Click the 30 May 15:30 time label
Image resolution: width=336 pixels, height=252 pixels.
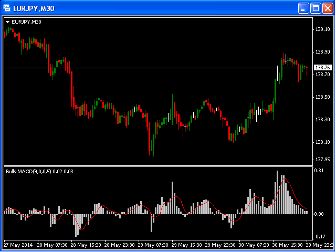coord(288,245)
